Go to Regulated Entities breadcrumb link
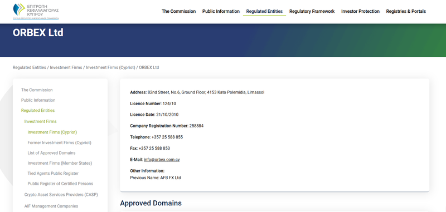The height and width of the screenshot is (212, 446). pyautogui.click(x=30, y=67)
